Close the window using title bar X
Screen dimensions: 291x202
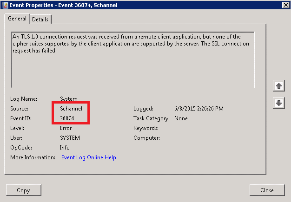tap(285, 5)
